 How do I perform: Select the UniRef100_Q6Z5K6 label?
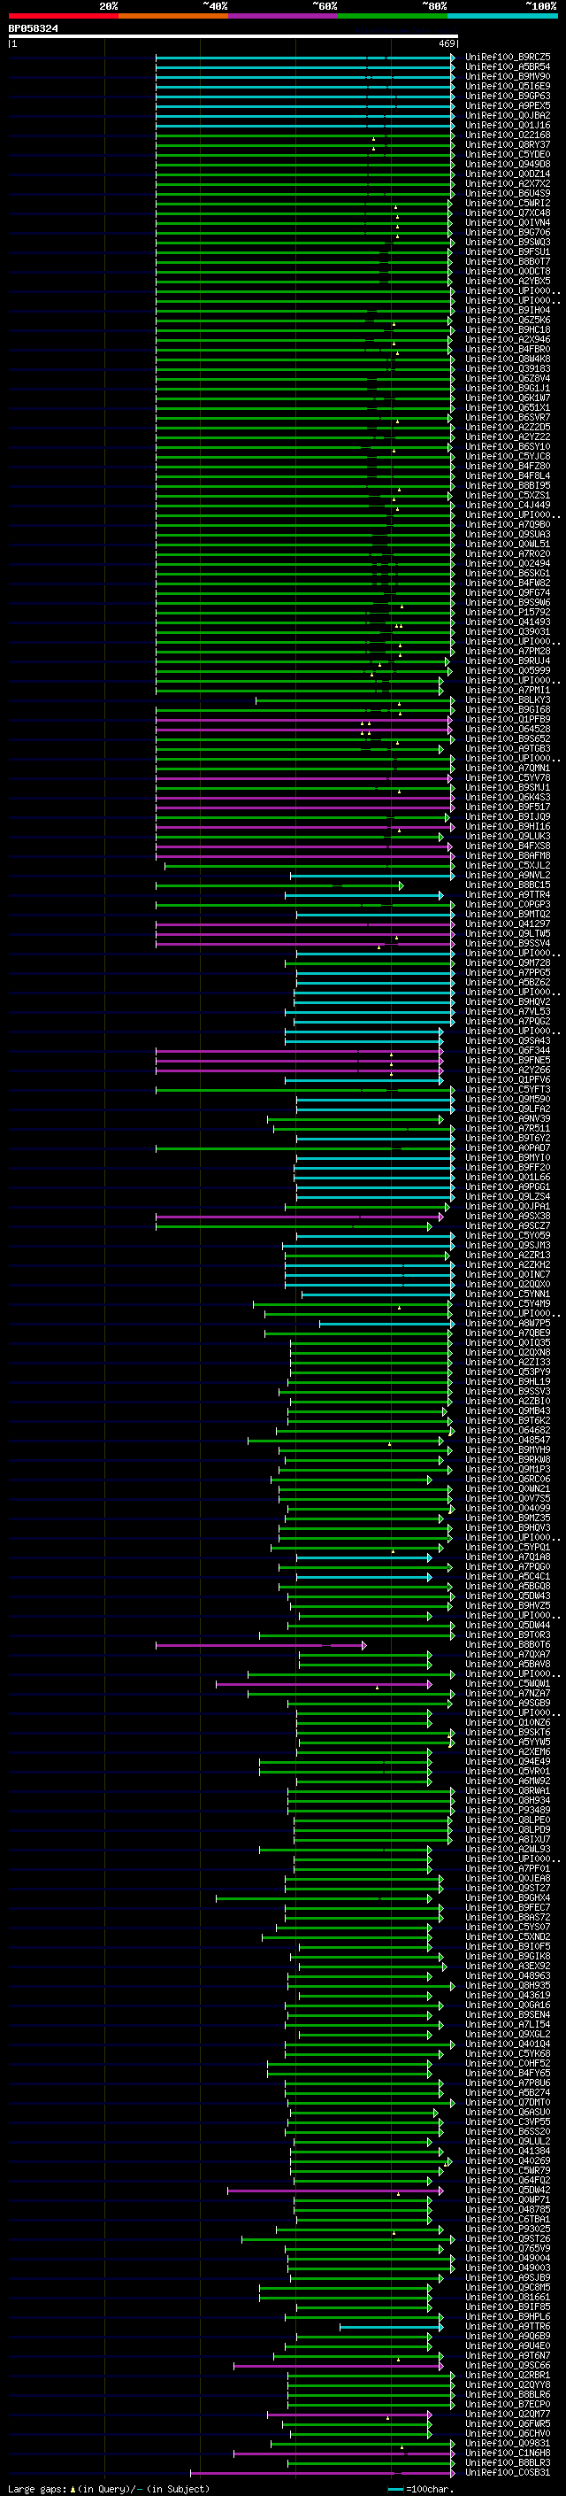[x=507, y=320]
